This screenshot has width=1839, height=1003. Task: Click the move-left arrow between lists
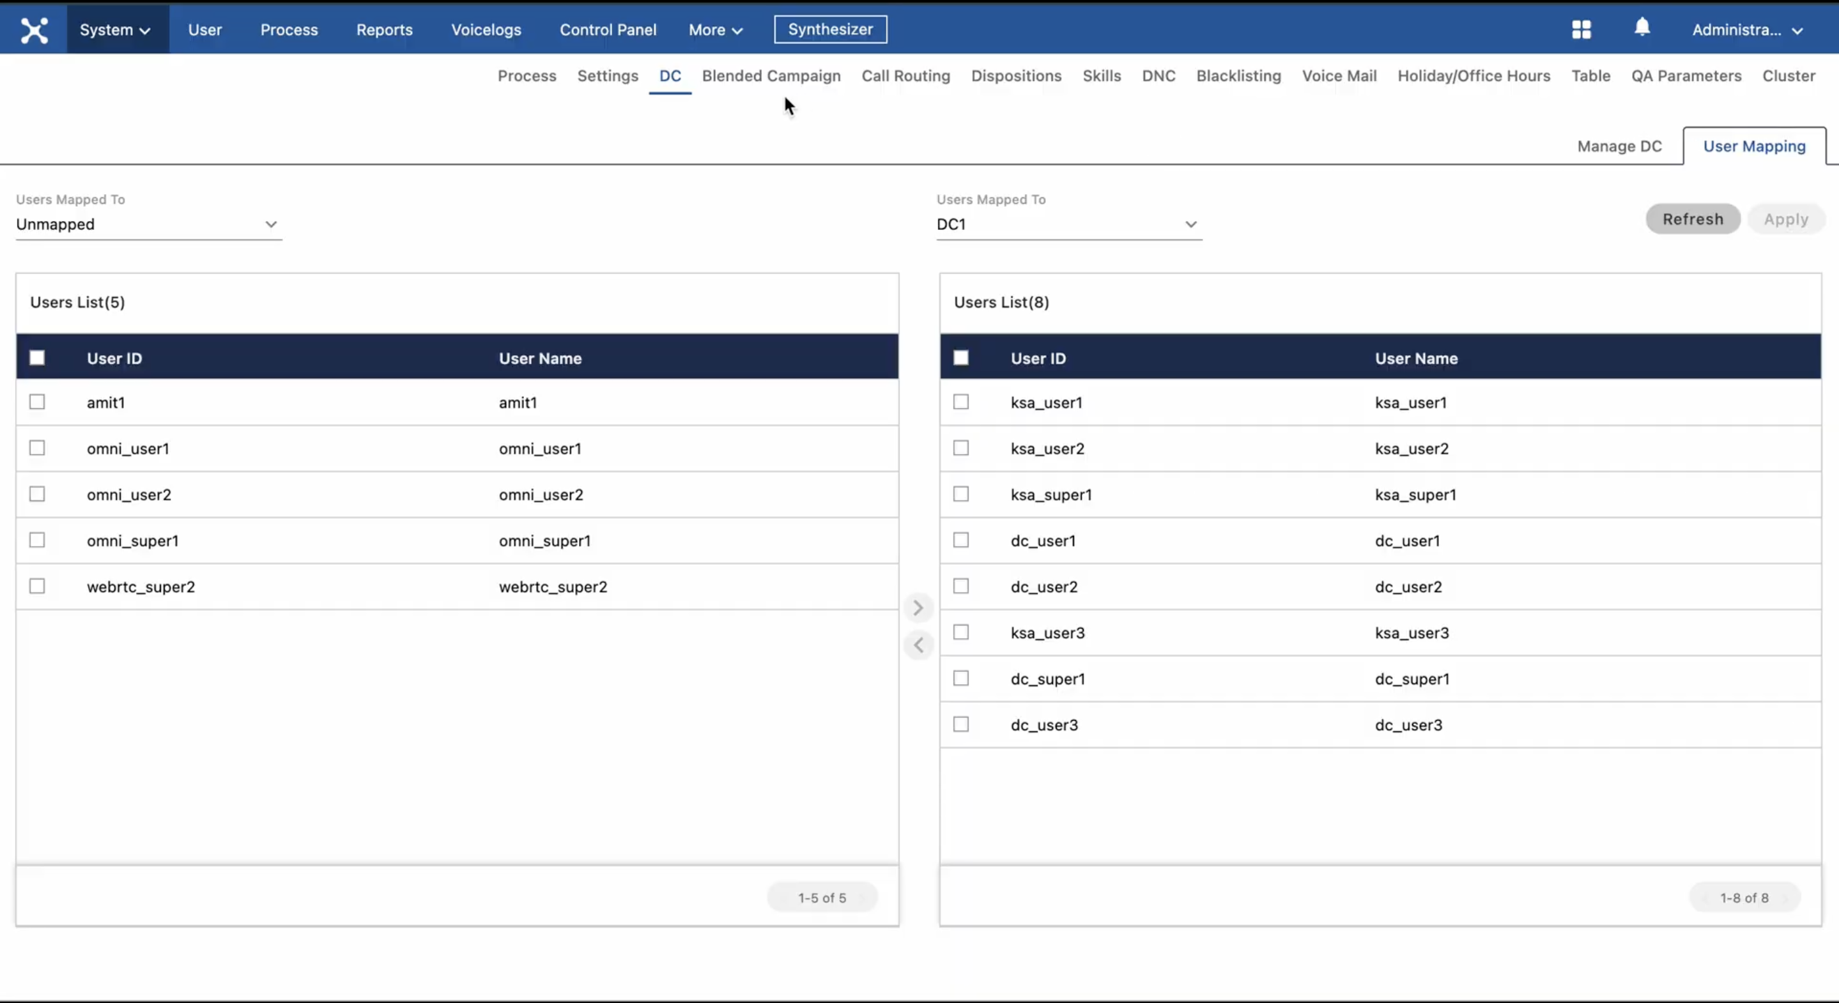pos(918,645)
